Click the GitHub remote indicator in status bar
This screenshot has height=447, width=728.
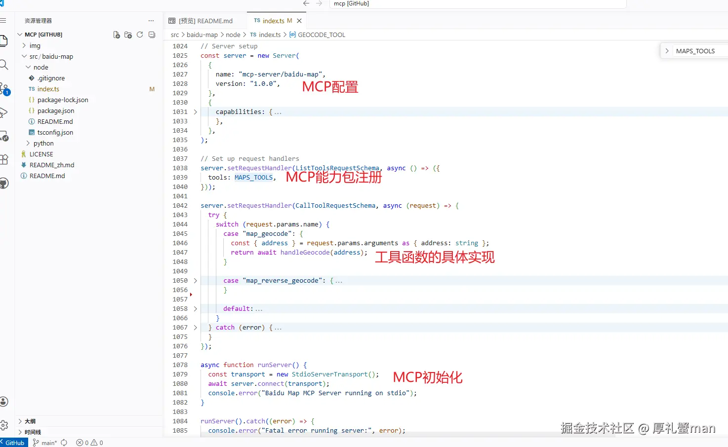(13, 443)
